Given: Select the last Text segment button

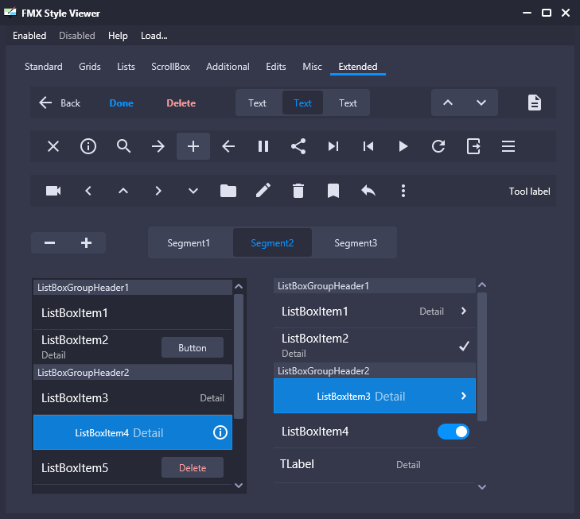Looking at the screenshot, I should tap(348, 103).
